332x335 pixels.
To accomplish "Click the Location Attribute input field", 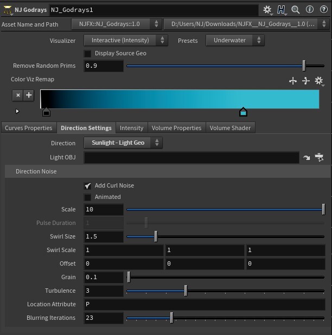I will pyautogui.click(x=205, y=304).
